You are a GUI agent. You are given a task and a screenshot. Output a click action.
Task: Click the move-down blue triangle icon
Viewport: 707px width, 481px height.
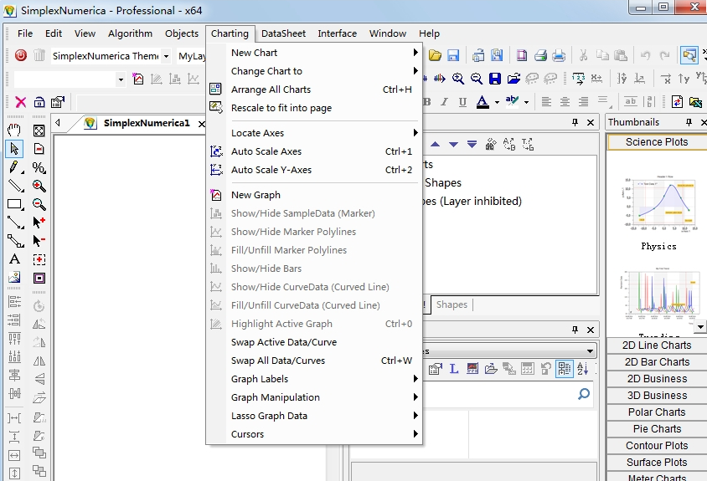453,145
